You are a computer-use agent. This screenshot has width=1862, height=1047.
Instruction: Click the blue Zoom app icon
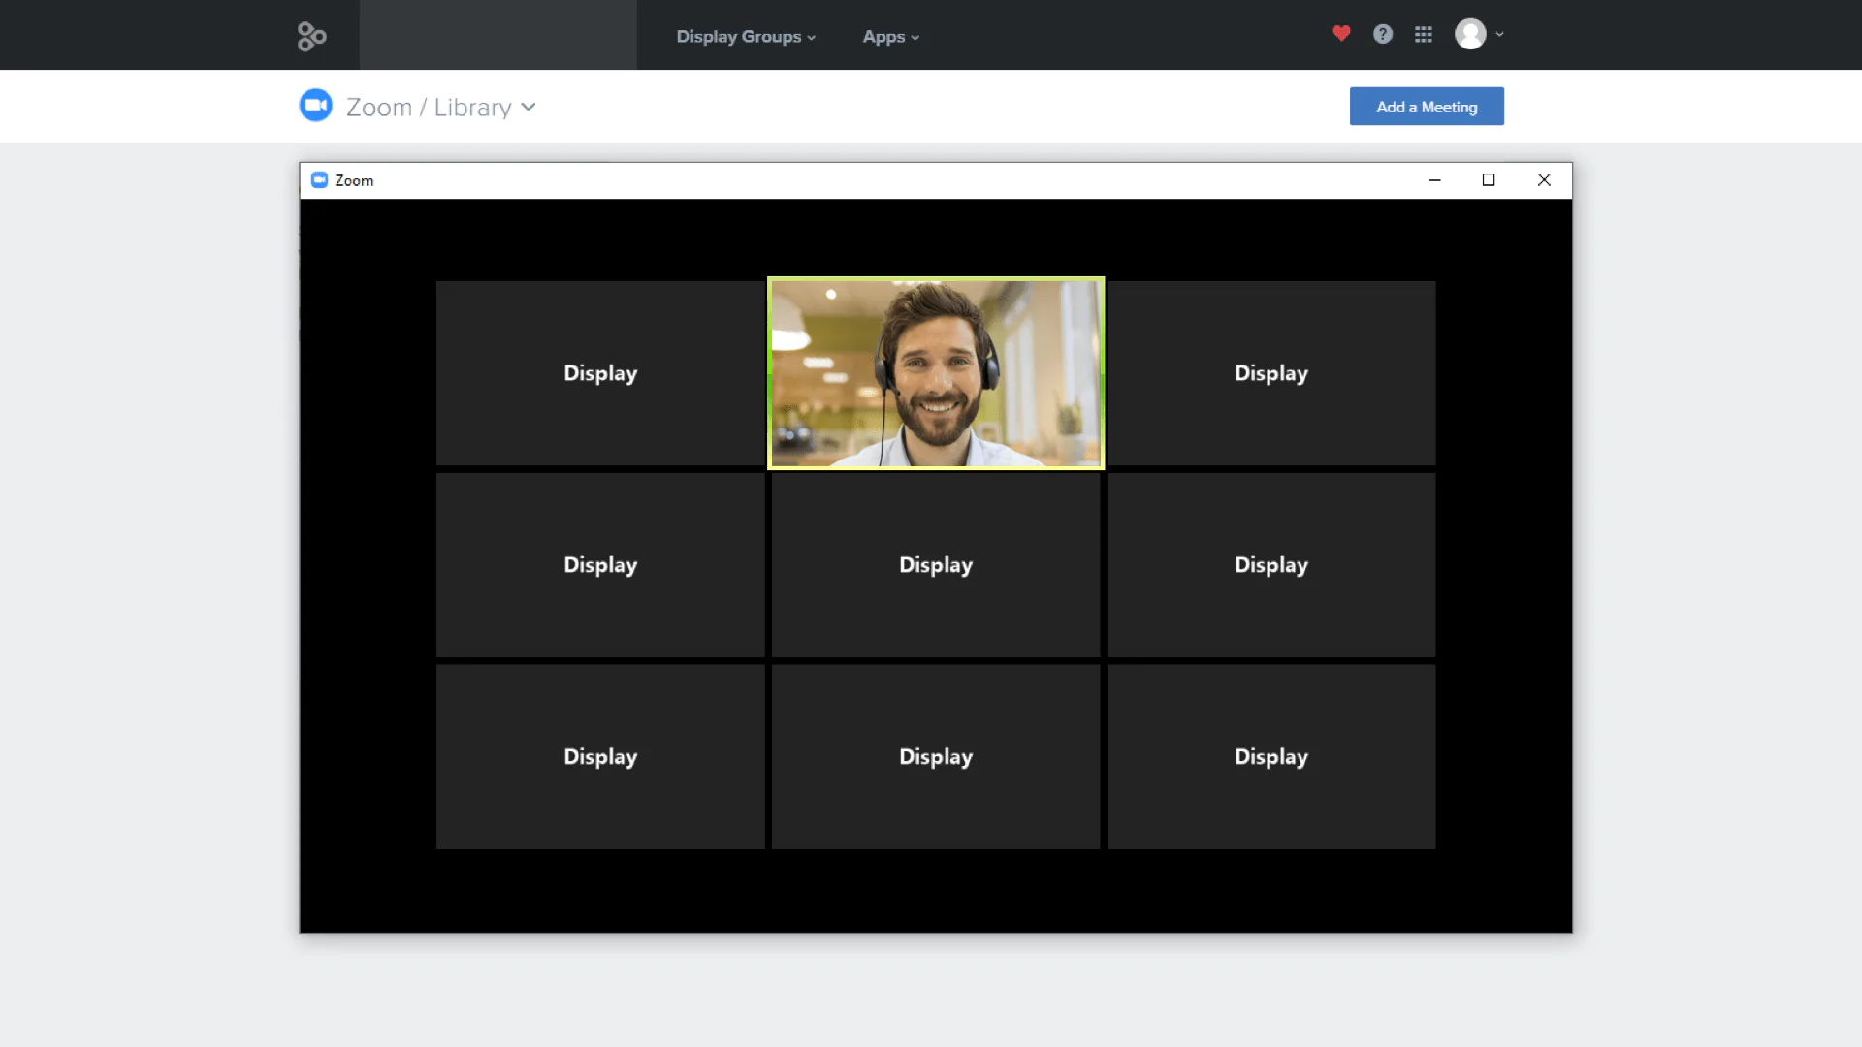pyautogui.click(x=315, y=106)
